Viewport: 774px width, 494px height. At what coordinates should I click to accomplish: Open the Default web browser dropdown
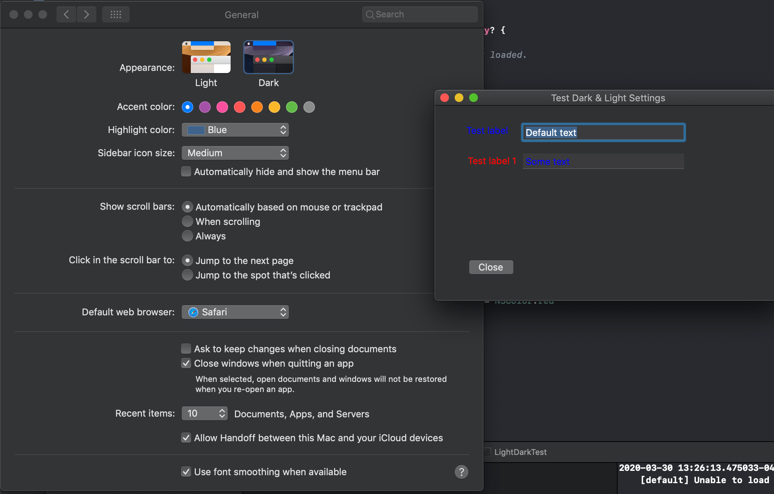click(235, 312)
